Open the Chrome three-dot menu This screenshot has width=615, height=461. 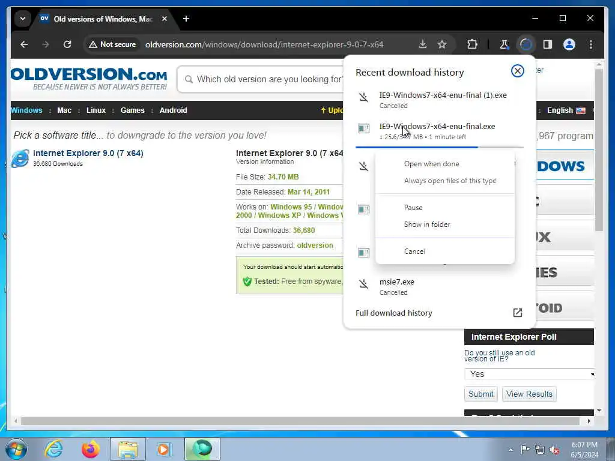591,44
